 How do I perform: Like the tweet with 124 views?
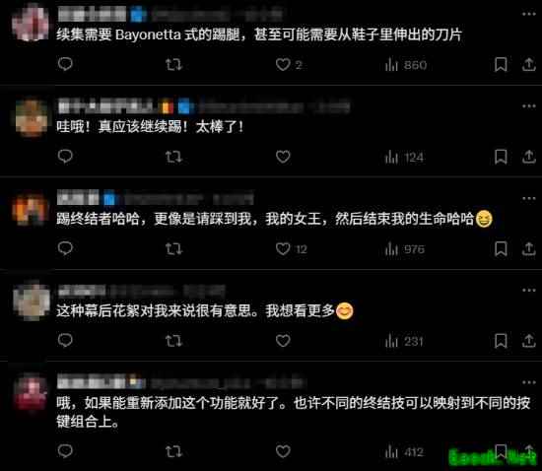283,157
